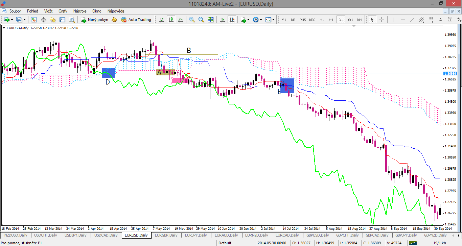Switch to the EURCAD,Daily chart tab
Screen dimensions: 462x246
[x=287, y=235]
